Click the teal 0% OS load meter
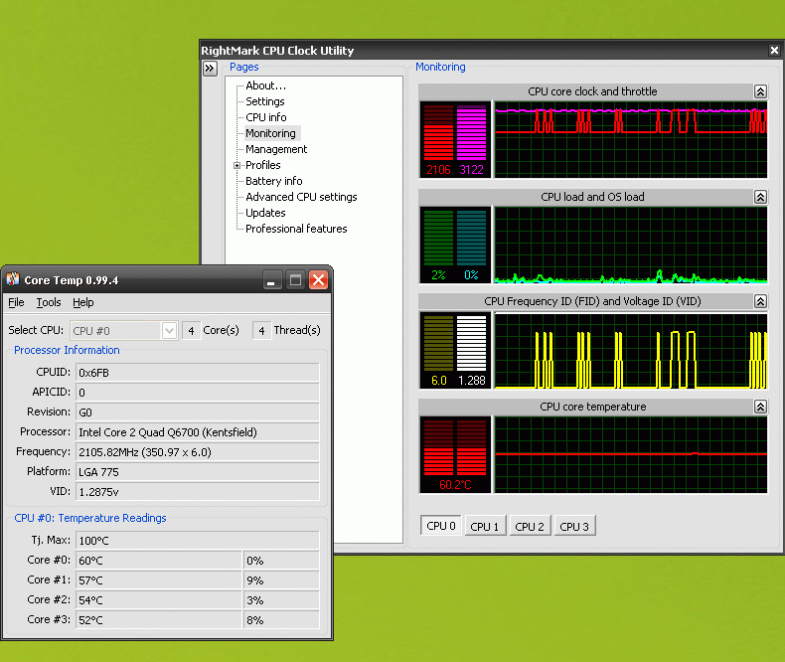 [472, 239]
